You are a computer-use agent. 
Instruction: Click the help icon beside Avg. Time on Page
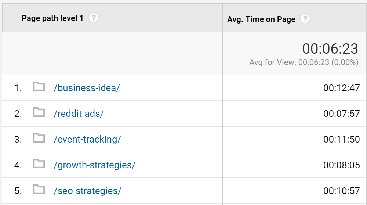point(305,19)
